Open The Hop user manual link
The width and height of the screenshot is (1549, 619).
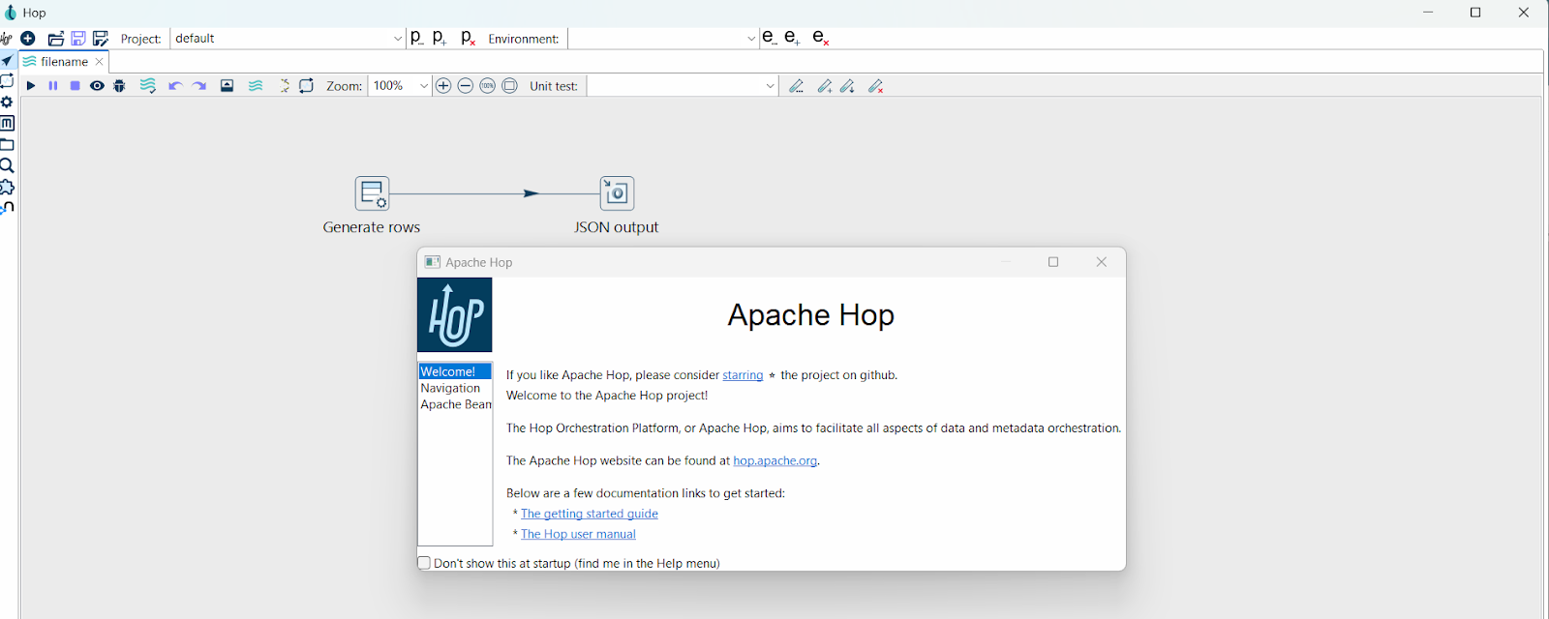[x=579, y=534]
